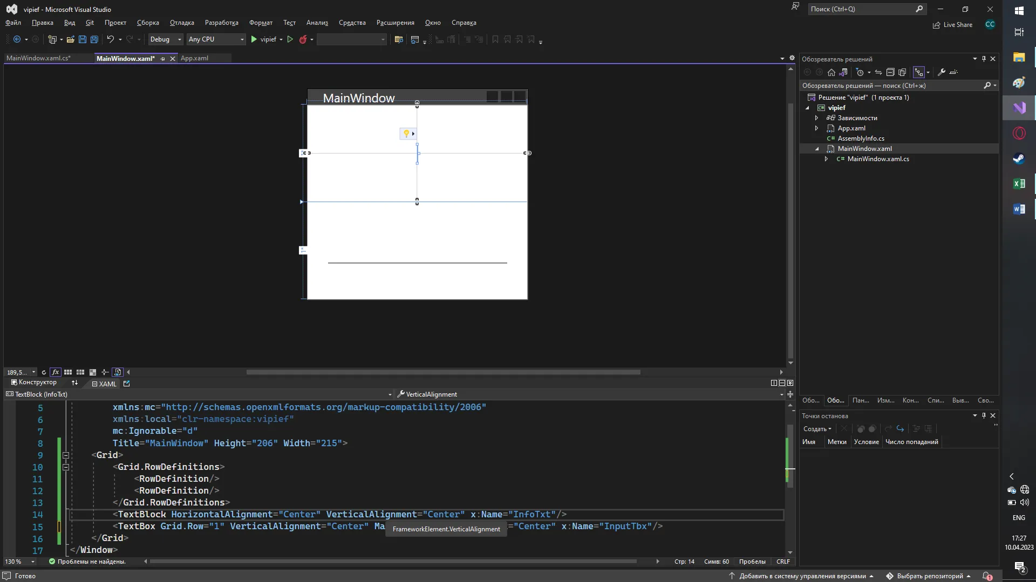Click the feedback icon at top right
Viewport: 1036px width, 582px height.
point(795,7)
